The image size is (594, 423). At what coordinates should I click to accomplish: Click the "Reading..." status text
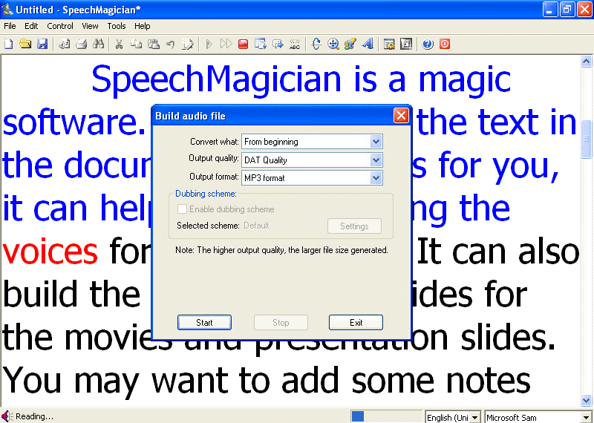point(34,416)
